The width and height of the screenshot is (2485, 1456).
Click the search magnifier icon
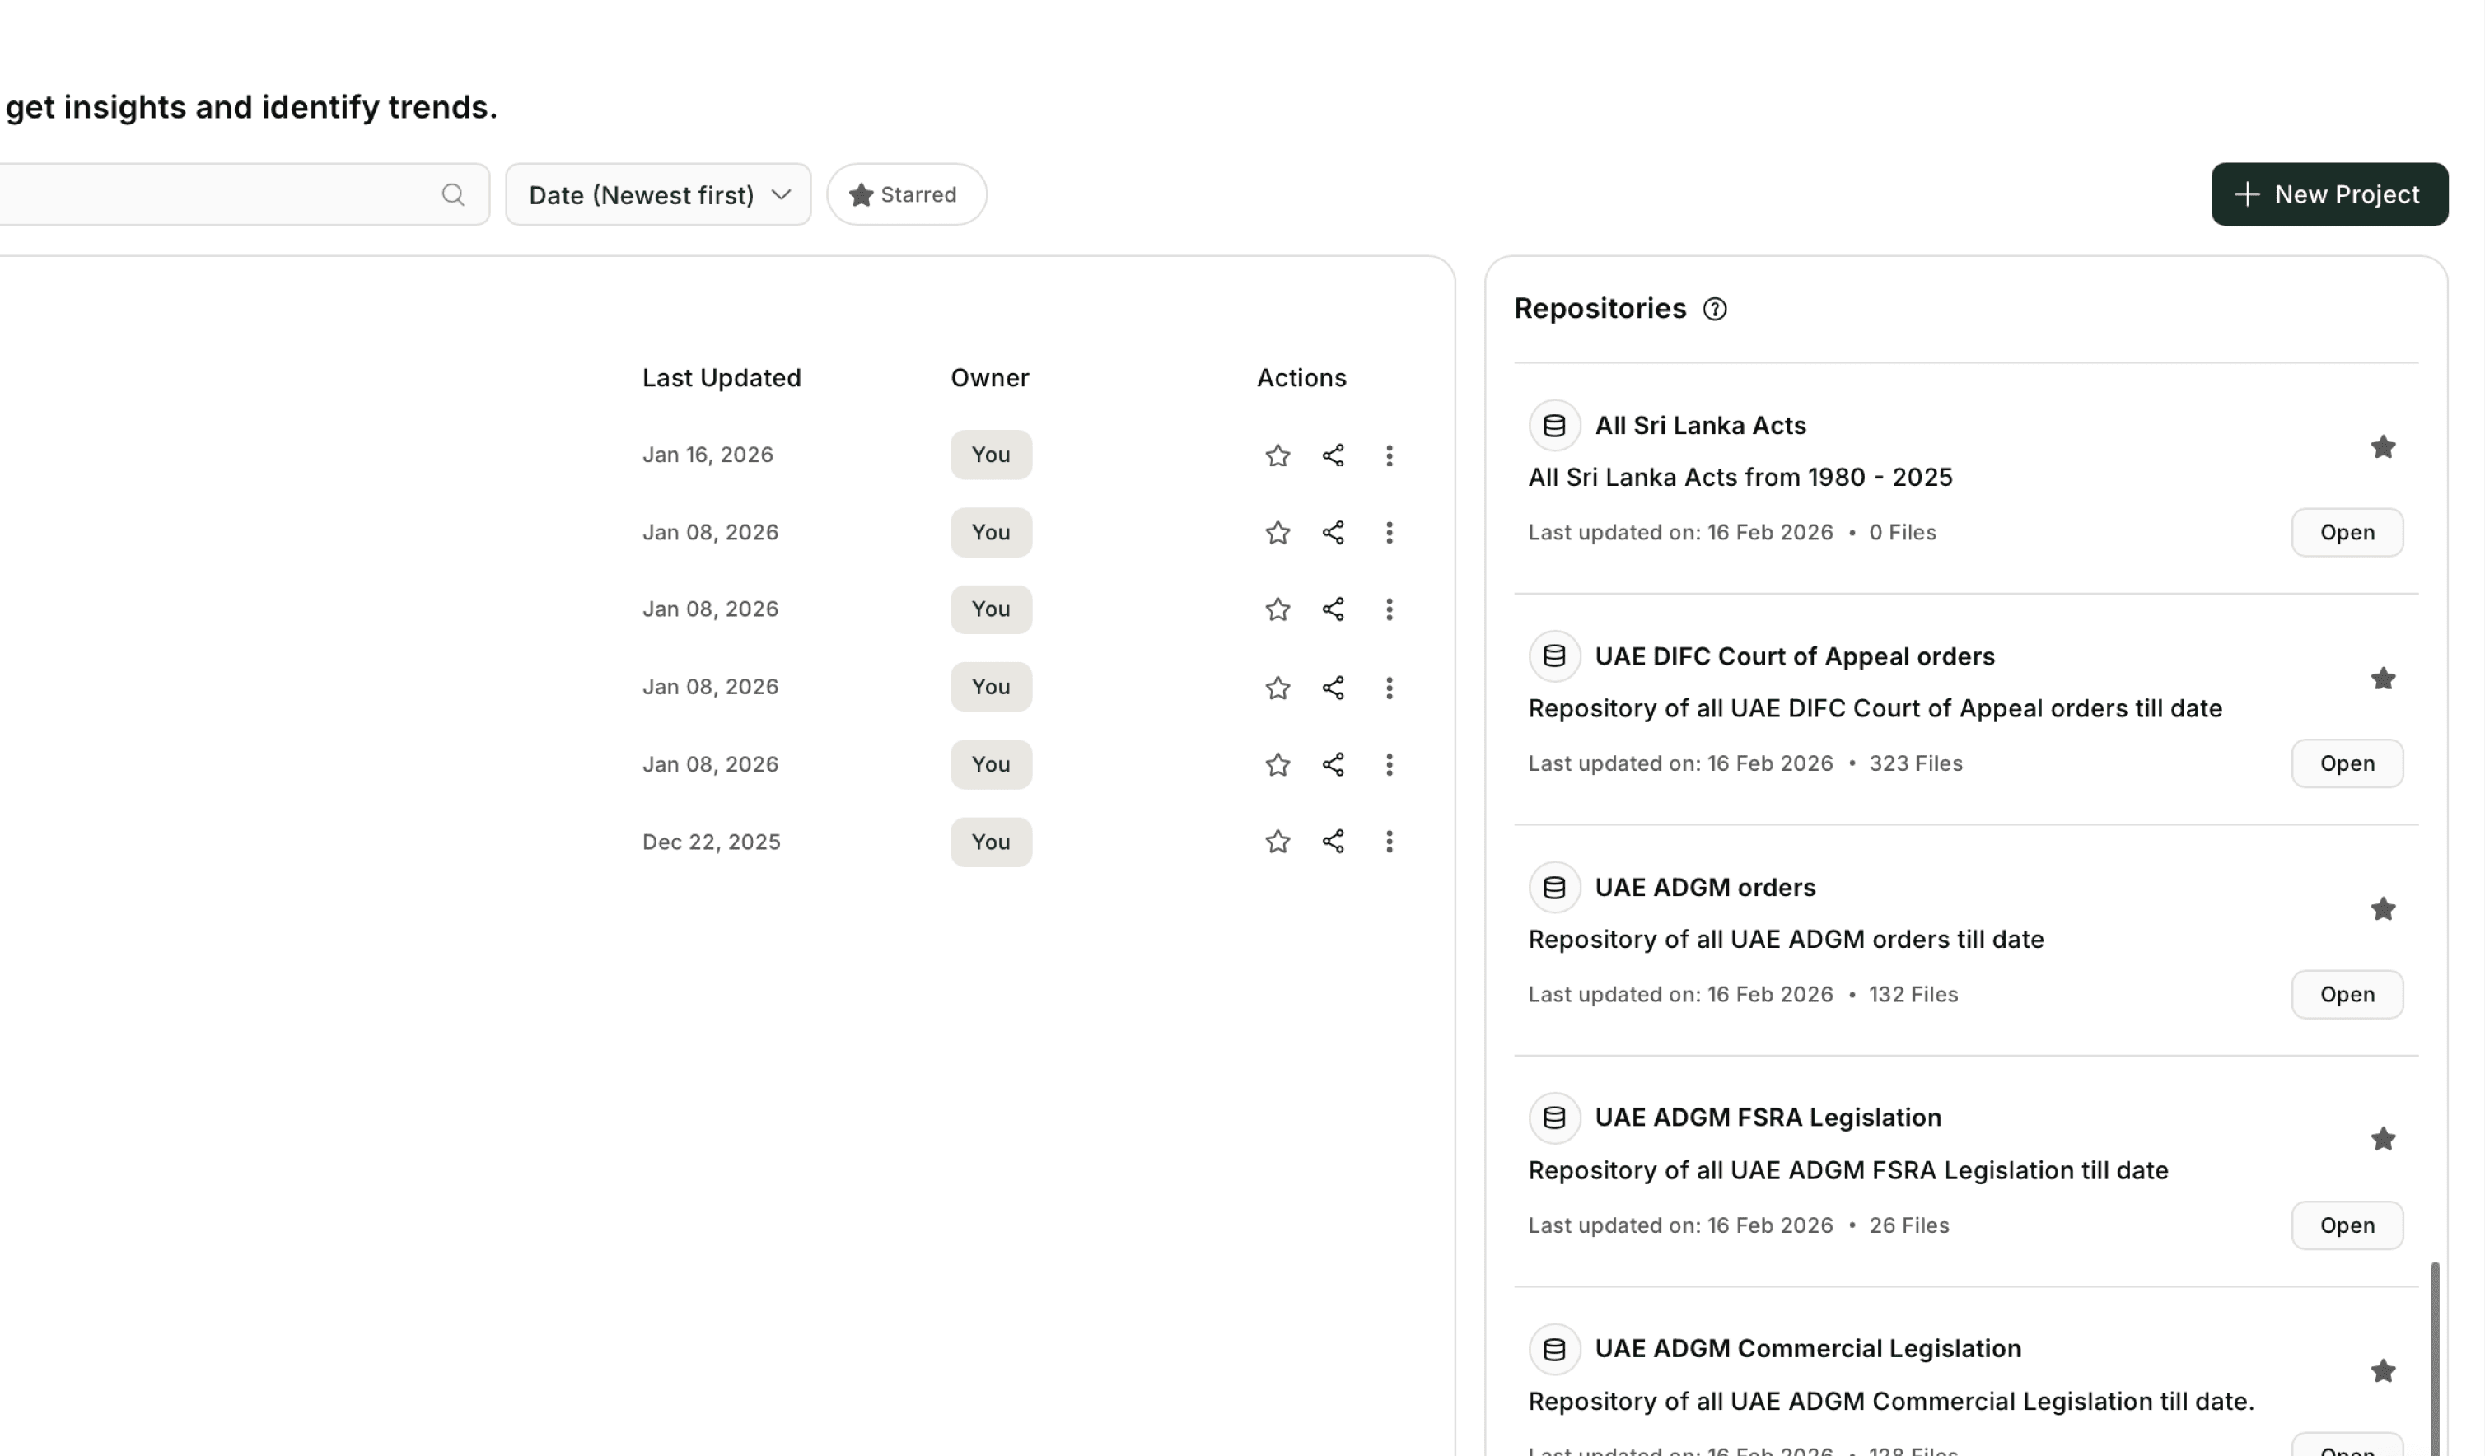coord(453,194)
